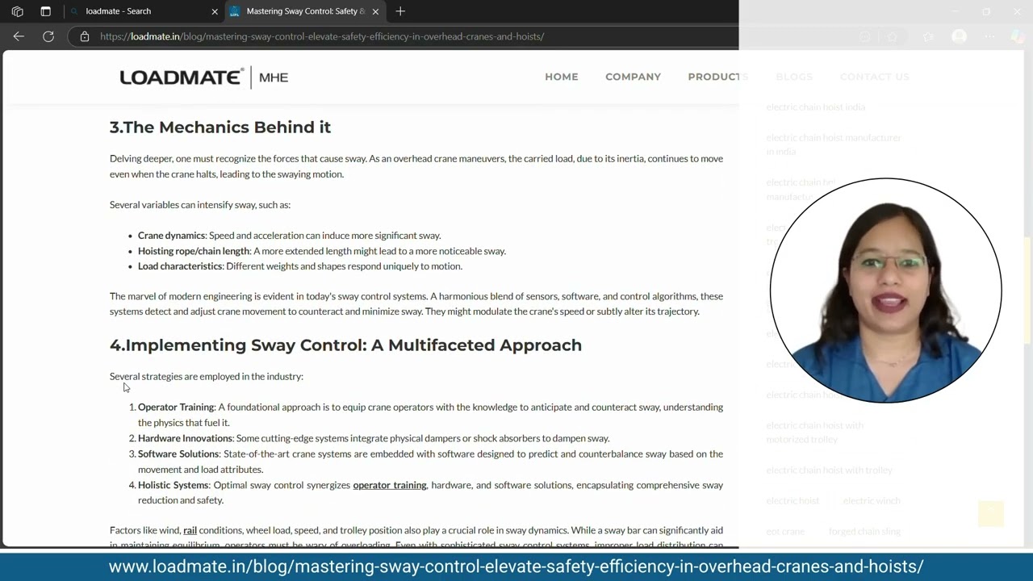Click the bold 'Crane dynamics' bullet term
This screenshot has width=1033, height=581.
172,236
